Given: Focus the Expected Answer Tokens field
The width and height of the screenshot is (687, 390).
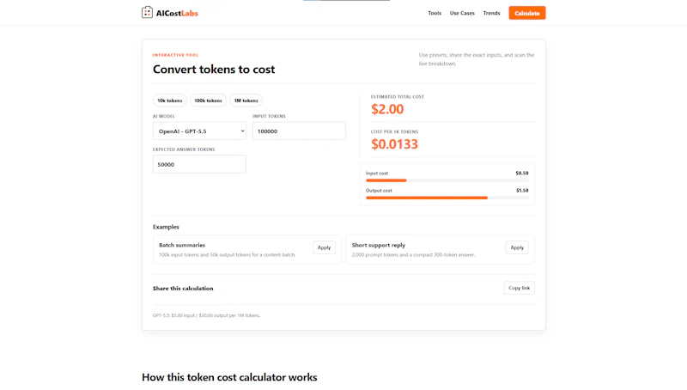Looking at the screenshot, I should point(199,164).
